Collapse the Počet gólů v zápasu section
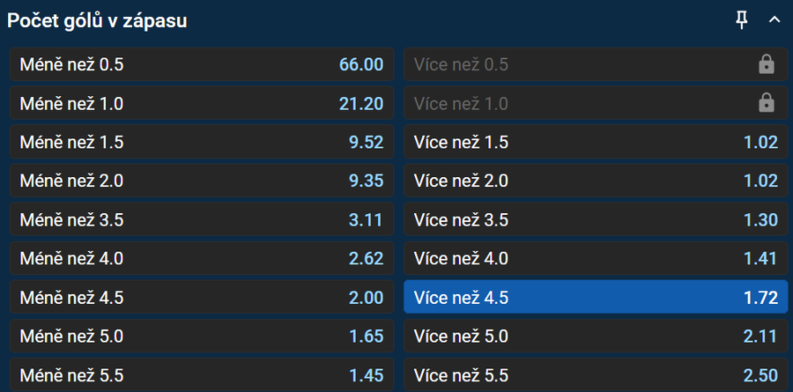The image size is (793, 392). [x=774, y=20]
